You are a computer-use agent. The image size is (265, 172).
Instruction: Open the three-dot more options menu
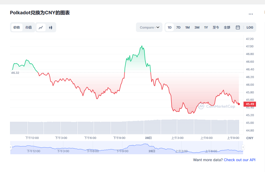(x=251, y=14)
